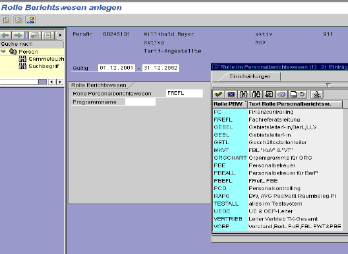
Task: Click the small icon right of the Print icon
Action: 303,94
